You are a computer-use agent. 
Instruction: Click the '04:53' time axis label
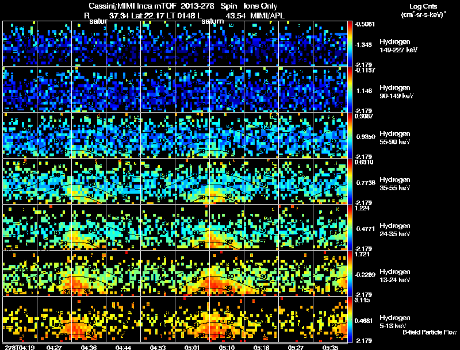coord(158,347)
